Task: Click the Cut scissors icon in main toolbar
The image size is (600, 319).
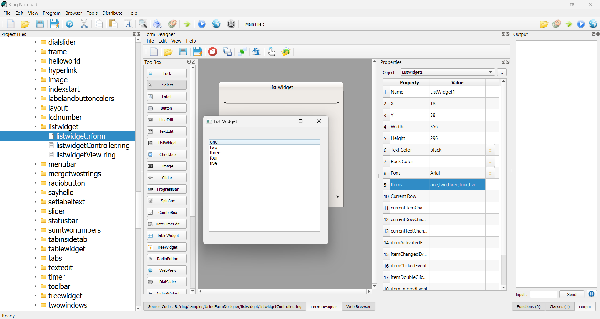Action: click(x=84, y=24)
